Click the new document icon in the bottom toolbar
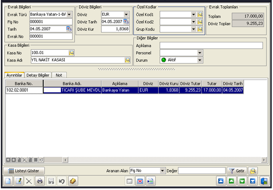 pyautogui.click(x=8, y=181)
